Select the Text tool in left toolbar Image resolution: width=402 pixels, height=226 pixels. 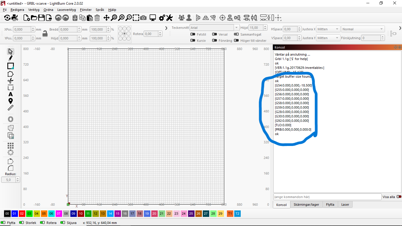click(11, 94)
